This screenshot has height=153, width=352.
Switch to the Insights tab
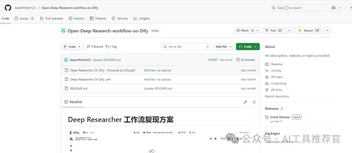tap(142, 19)
